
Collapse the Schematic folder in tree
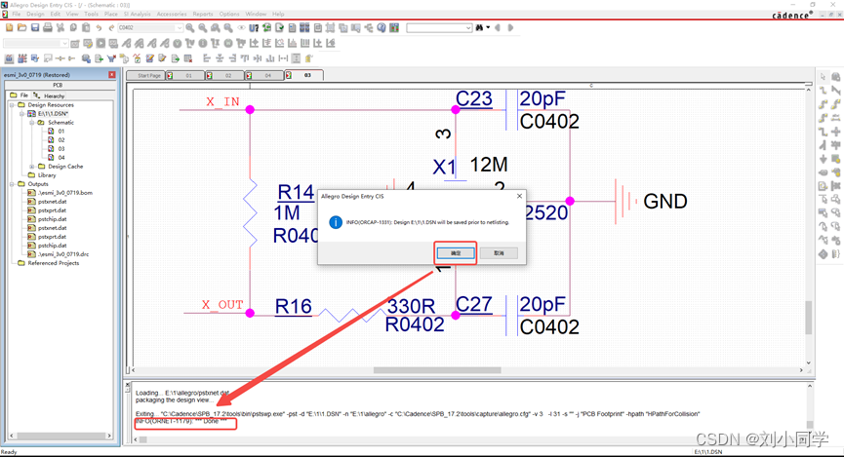tap(32, 123)
